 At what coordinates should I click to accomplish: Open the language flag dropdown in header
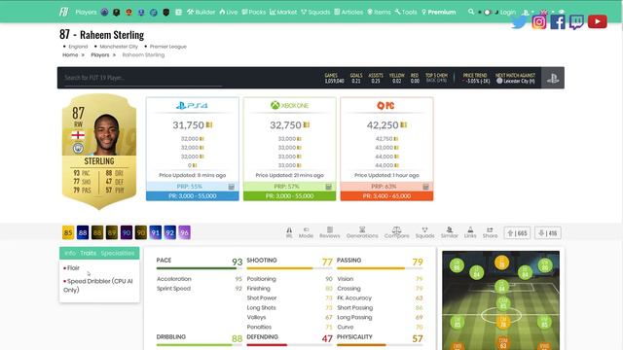546,13
